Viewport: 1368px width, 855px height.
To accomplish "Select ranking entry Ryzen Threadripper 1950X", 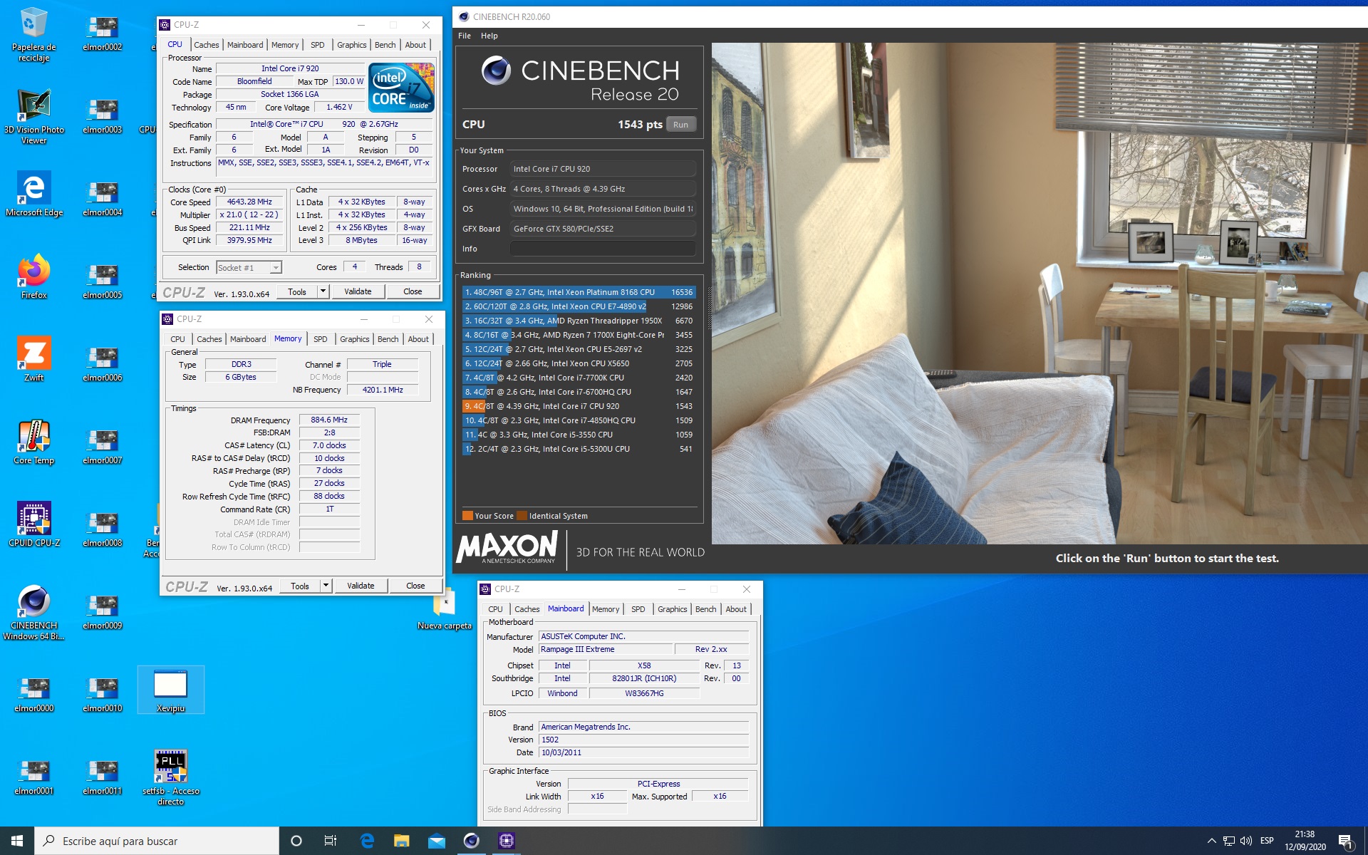I will [x=579, y=321].
